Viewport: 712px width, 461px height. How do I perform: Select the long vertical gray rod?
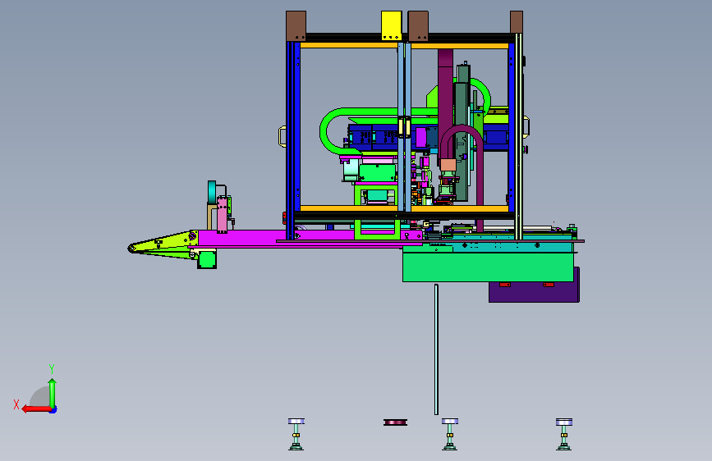tap(436, 349)
